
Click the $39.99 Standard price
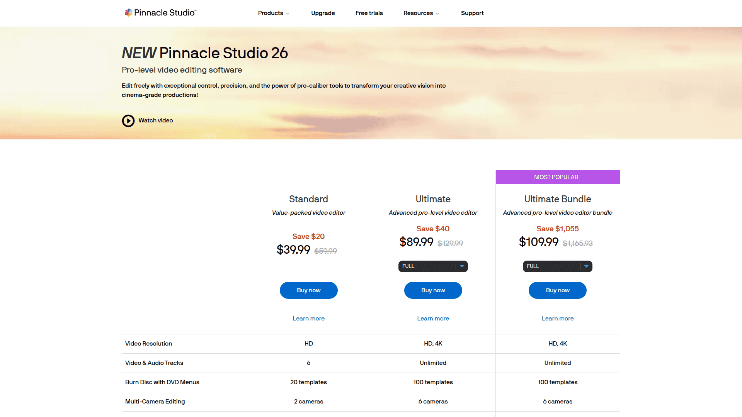[x=293, y=250]
